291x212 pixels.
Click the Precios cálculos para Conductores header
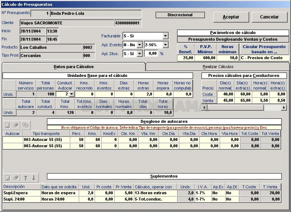coord(244,75)
